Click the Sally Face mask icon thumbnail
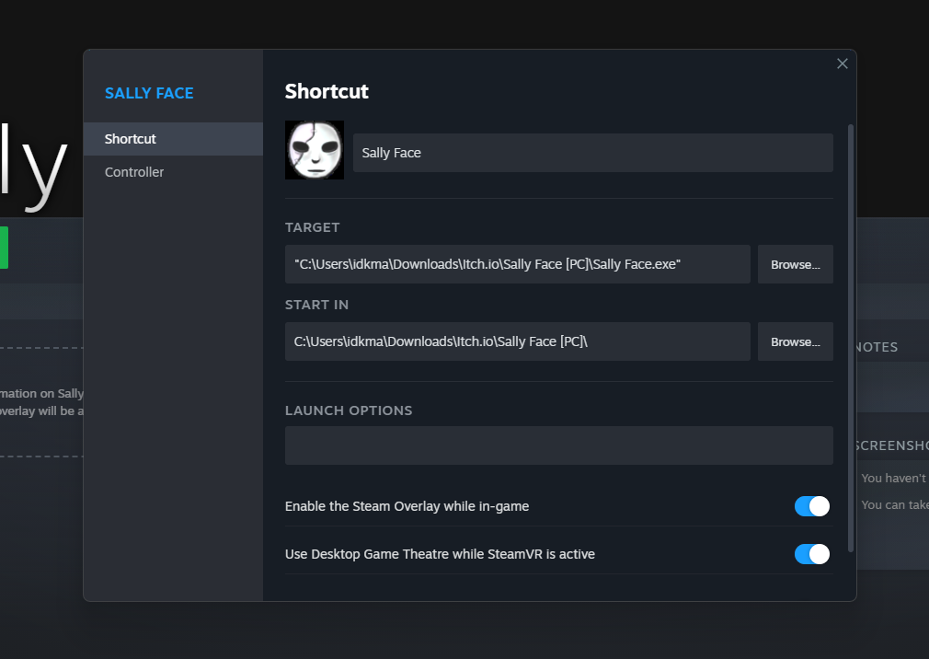The image size is (929, 659). pos(315,150)
